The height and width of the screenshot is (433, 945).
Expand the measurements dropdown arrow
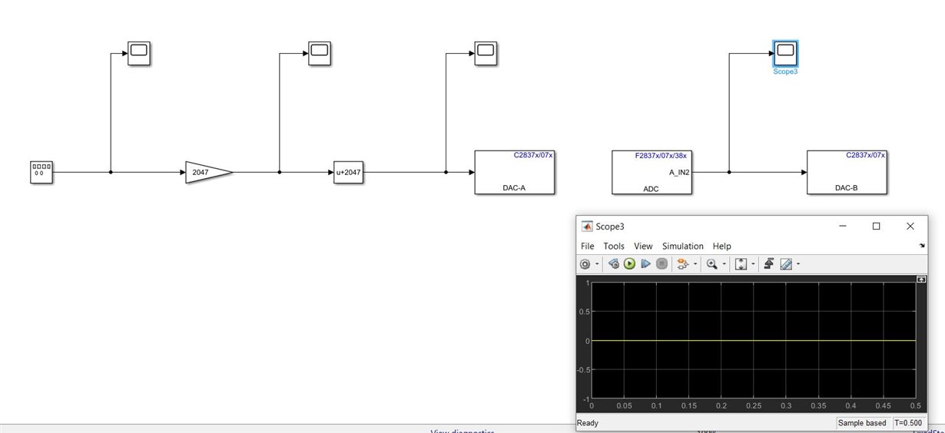coord(798,264)
